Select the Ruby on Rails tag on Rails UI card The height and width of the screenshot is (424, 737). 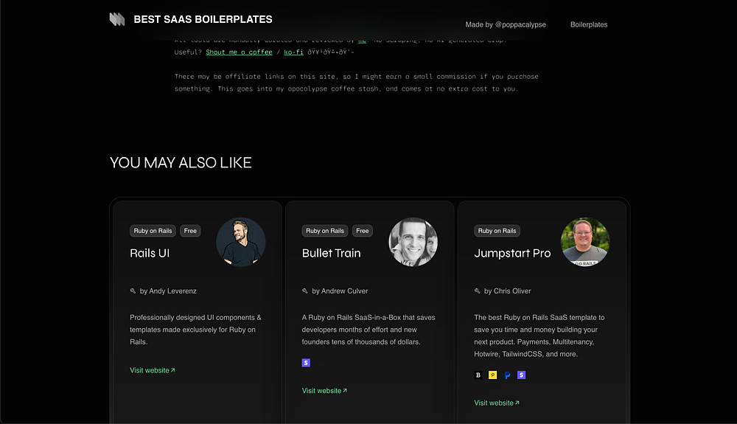tap(153, 231)
